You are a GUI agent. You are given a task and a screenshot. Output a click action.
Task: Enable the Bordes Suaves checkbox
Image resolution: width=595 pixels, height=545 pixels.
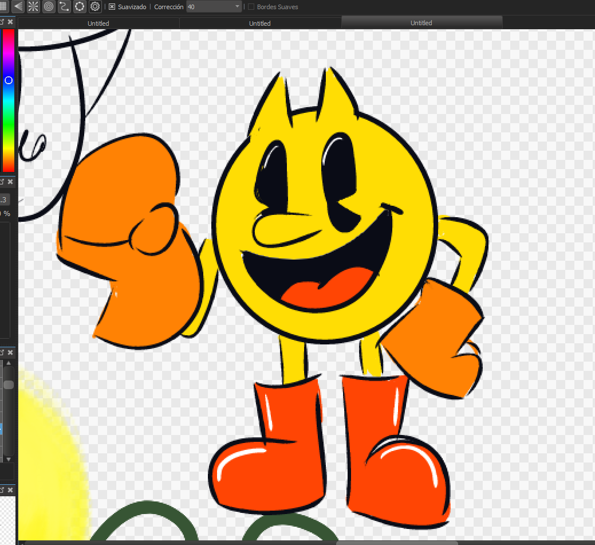tap(251, 7)
